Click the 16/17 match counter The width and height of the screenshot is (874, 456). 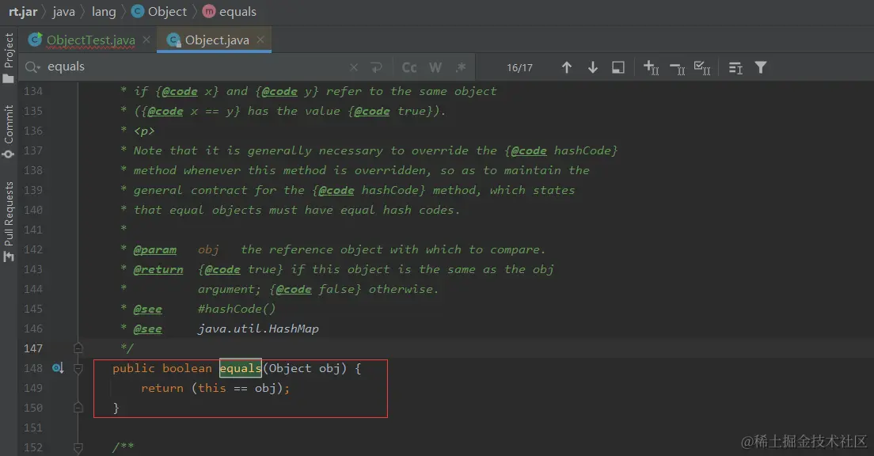coord(519,67)
